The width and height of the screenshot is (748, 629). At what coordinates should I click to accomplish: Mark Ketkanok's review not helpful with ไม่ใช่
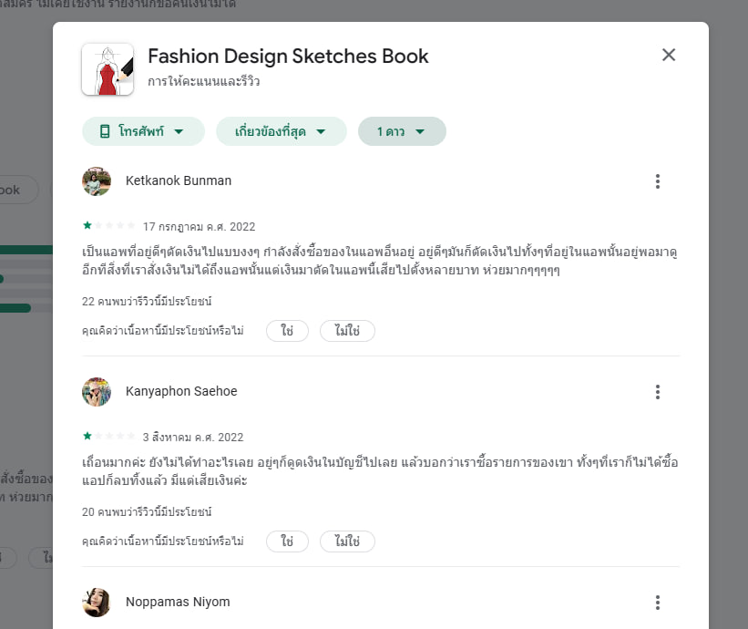pyautogui.click(x=347, y=331)
